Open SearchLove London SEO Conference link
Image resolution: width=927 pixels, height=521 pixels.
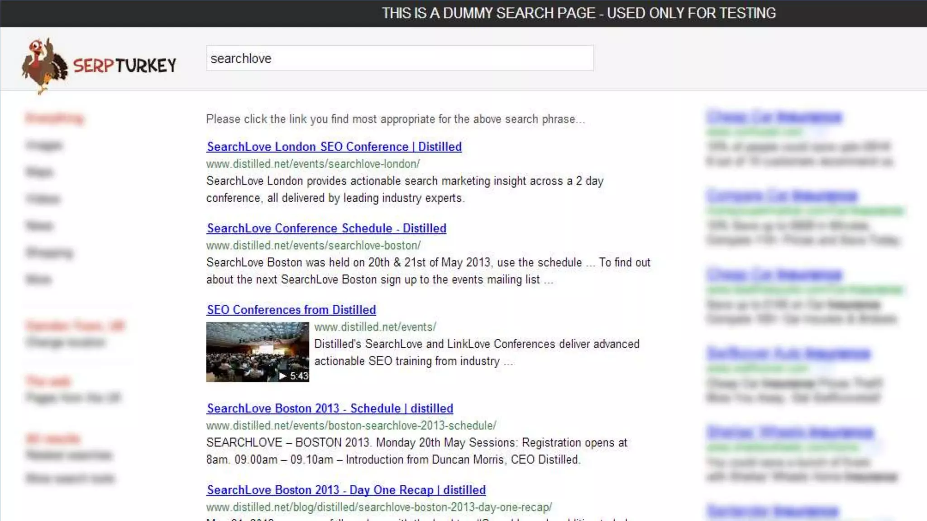334,147
